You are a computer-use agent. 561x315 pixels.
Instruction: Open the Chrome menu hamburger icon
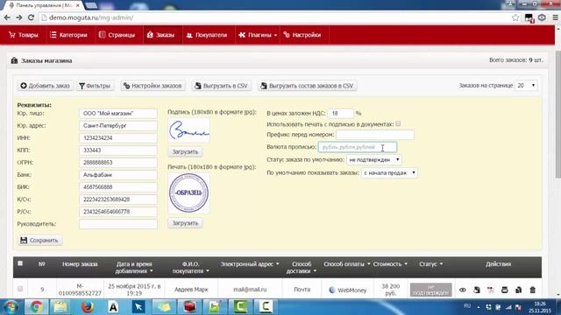(555, 17)
